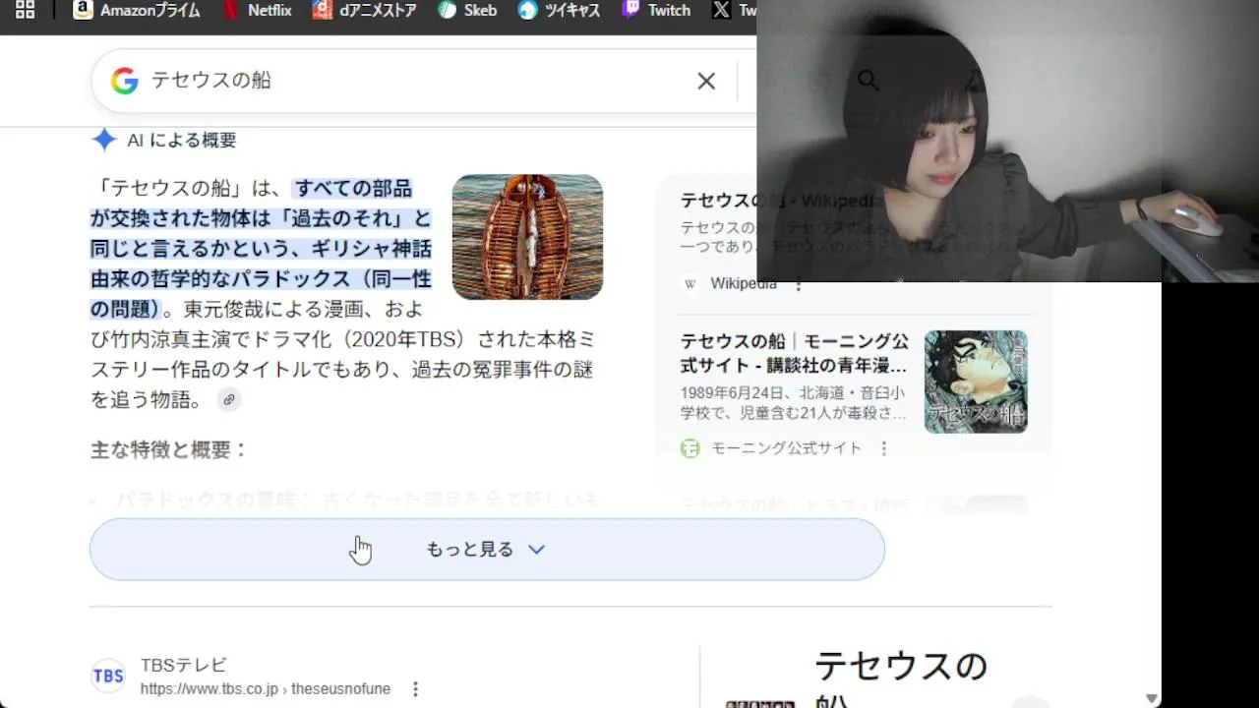Screen dimensions: 1259x708
Task: Open the Wikipedia source label
Action: [744, 283]
